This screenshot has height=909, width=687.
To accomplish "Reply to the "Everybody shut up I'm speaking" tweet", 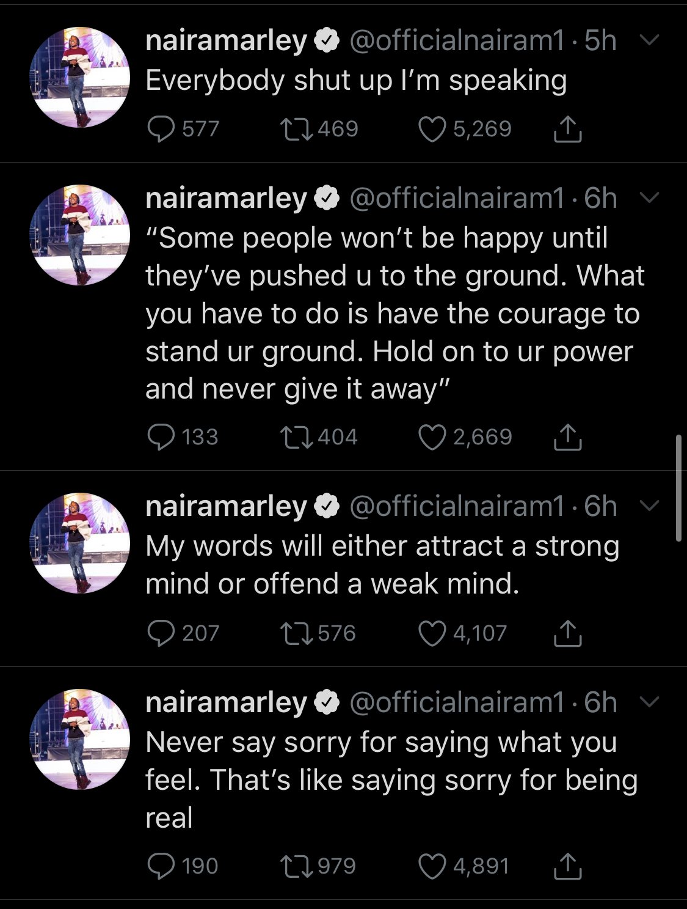I will 161,129.
